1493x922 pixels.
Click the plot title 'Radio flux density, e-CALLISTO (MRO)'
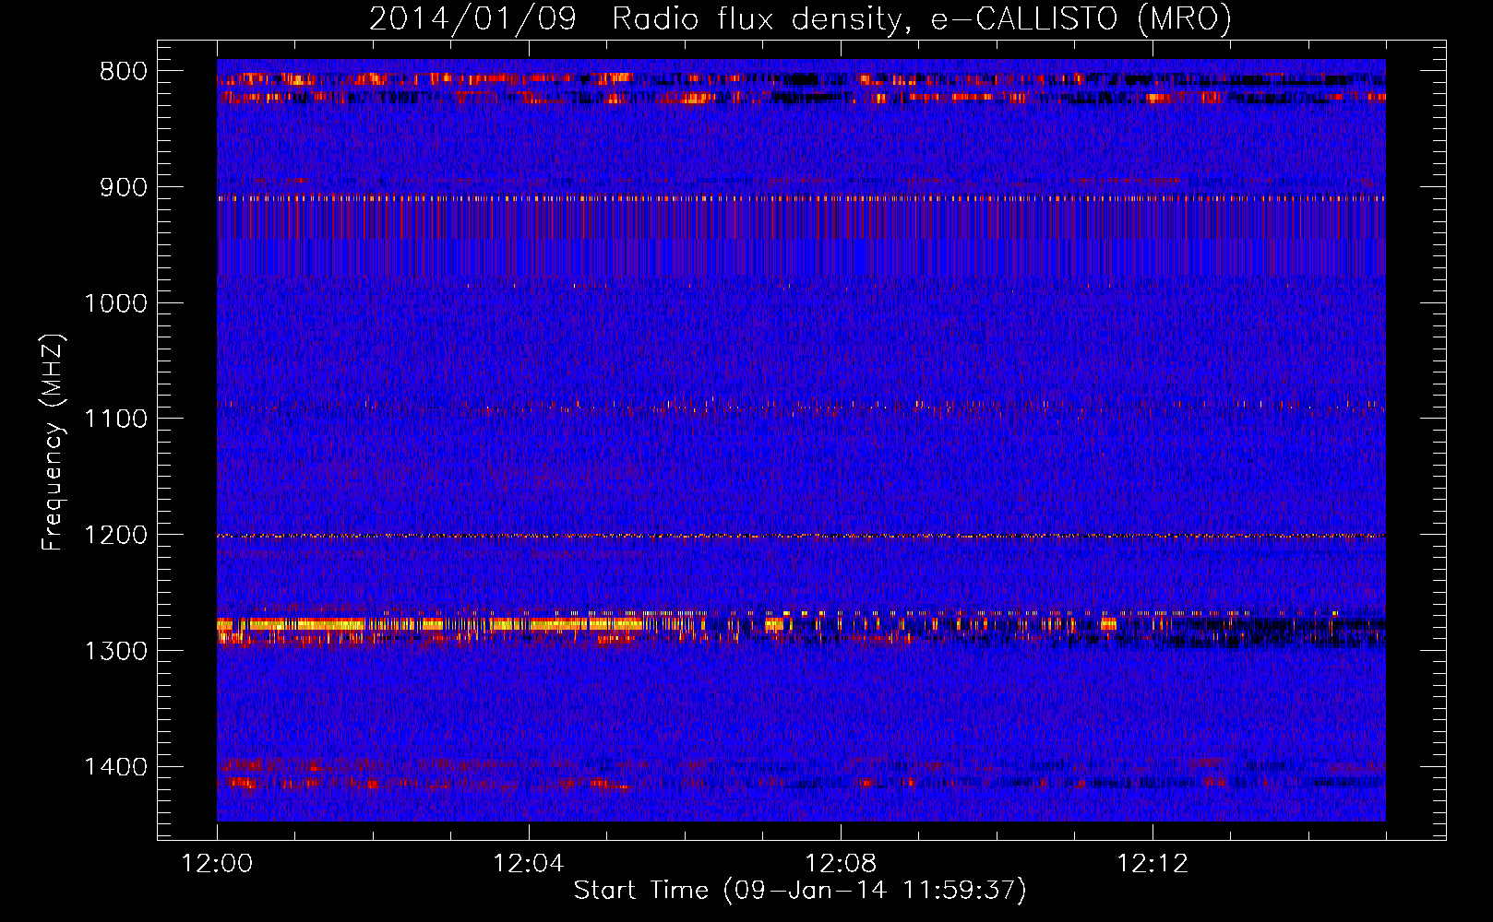(921, 18)
